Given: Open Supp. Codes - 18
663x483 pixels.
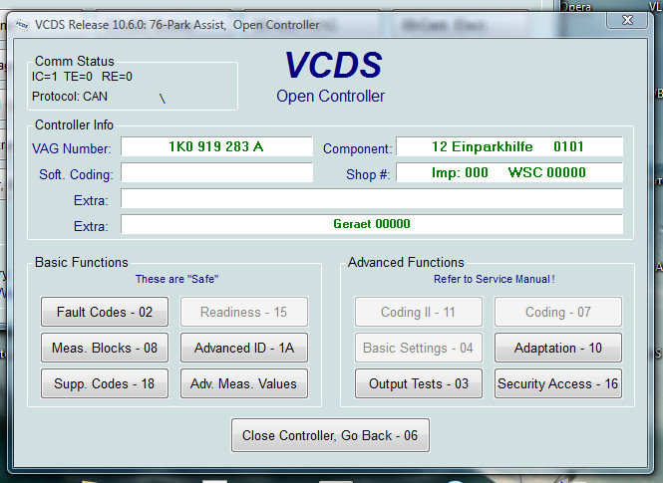Looking at the screenshot, I should pyautogui.click(x=105, y=383).
